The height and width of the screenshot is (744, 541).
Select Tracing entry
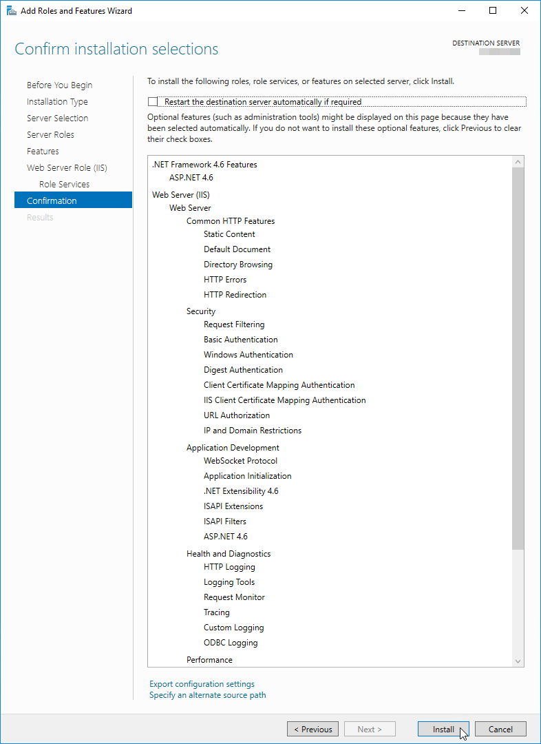point(217,612)
